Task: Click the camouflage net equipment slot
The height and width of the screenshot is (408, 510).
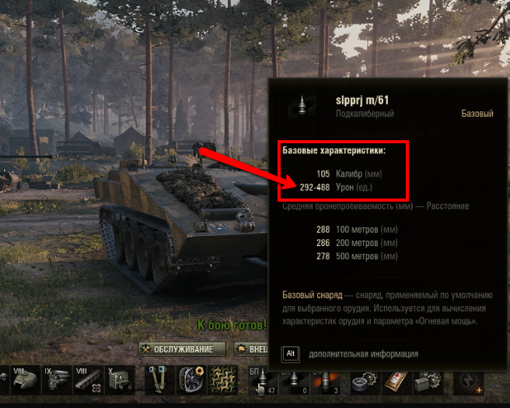Action: point(223,380)
